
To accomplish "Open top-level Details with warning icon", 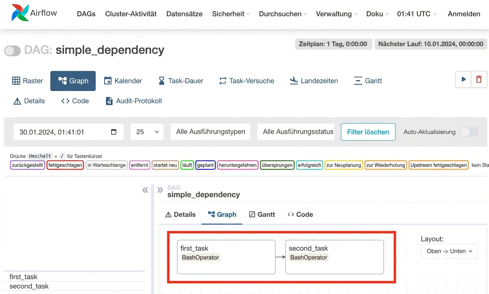I will tap(29, 101).
